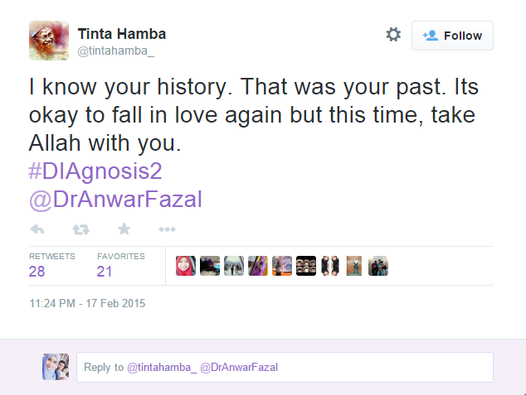Open the @tintahamba_ handle link
The image size is (526, 395).
(115, 51)
